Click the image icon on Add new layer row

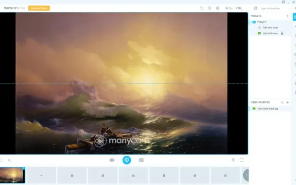(x=259, y=28)
